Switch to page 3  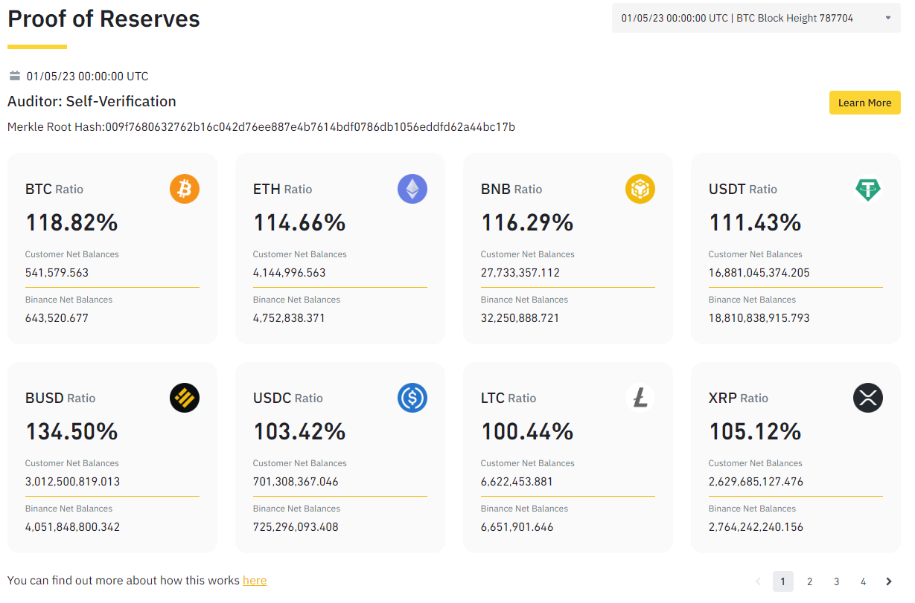coord(837,581)
